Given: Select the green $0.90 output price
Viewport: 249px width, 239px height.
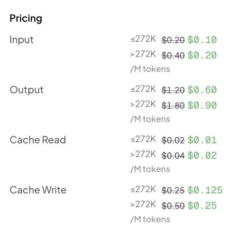Looking at the screenshot, I should [202, 105].
